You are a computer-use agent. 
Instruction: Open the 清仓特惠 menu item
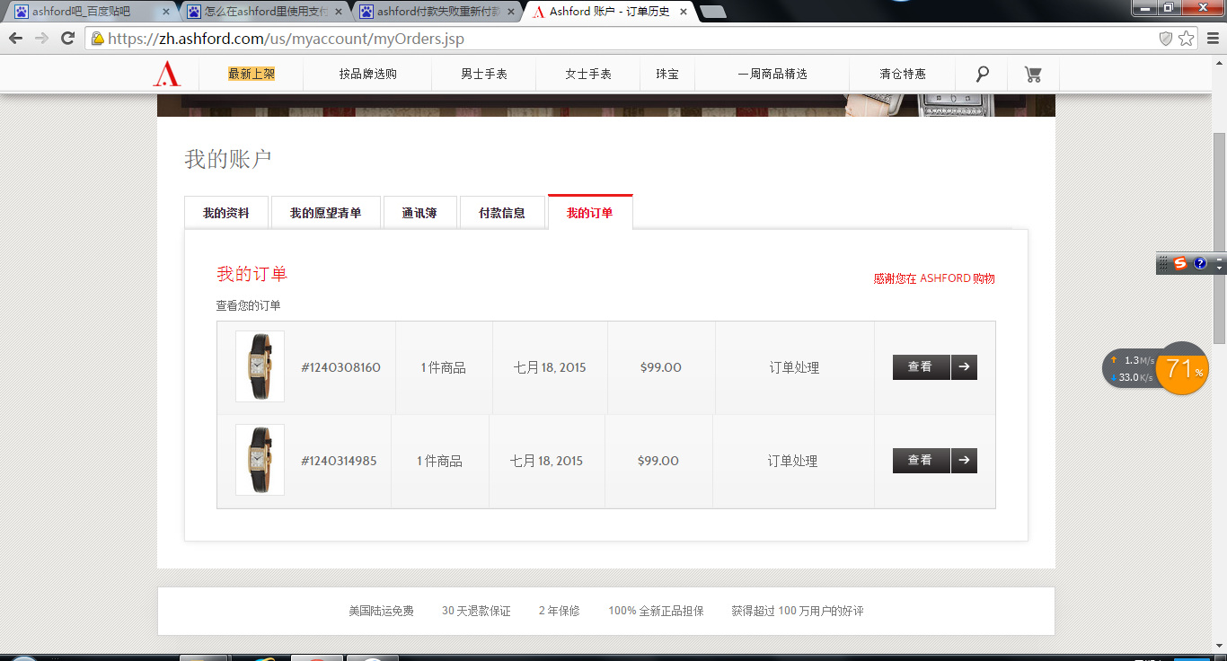903,74
